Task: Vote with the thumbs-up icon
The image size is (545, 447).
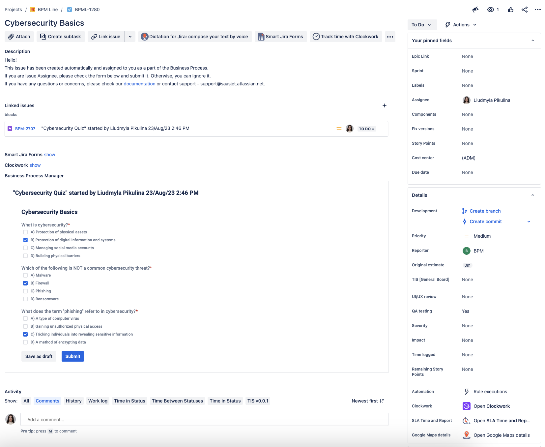Action: coord(511,10)
